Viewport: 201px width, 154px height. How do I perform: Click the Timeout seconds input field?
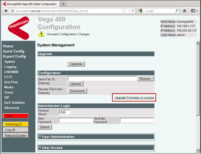[64, 112]
